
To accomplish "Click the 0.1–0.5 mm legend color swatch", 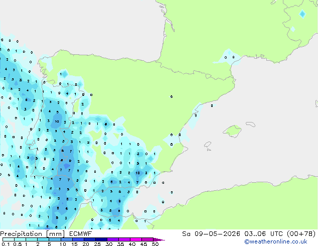I will [x=9, y=239].
